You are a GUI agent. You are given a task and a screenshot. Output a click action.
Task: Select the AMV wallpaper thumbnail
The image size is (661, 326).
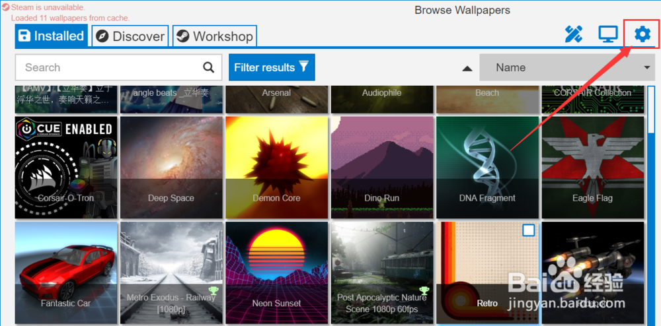click(x=66, y=99)
